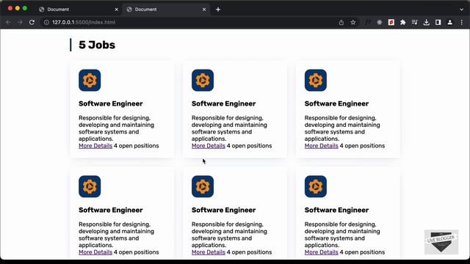Open More Details in top-middle job card
470x264 pixels.
[x=209, y=146]
